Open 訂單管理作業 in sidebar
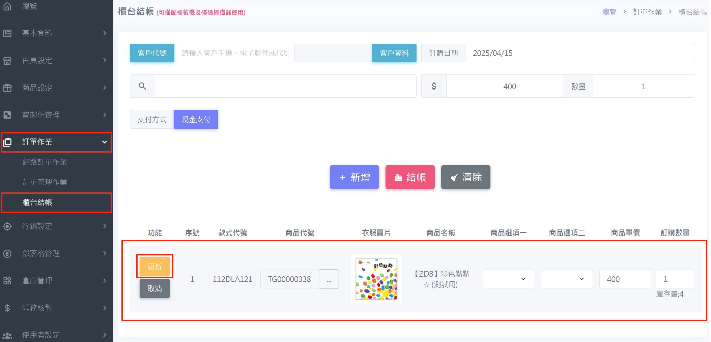The height and width of the screenshot is (342, 711). point(45,182)
